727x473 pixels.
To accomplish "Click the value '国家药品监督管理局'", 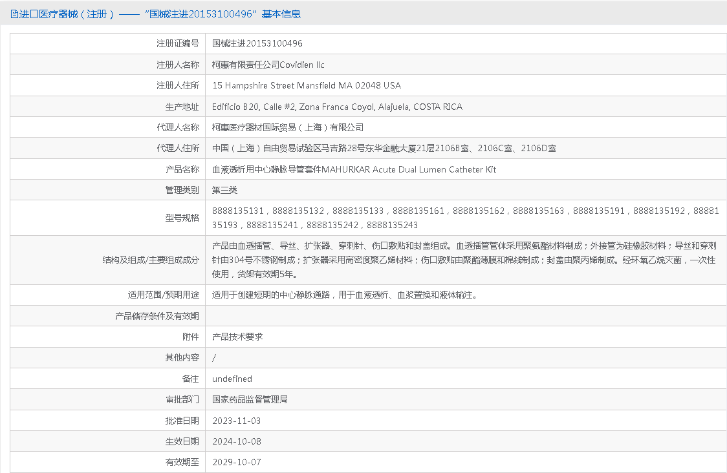I will 250,399.
